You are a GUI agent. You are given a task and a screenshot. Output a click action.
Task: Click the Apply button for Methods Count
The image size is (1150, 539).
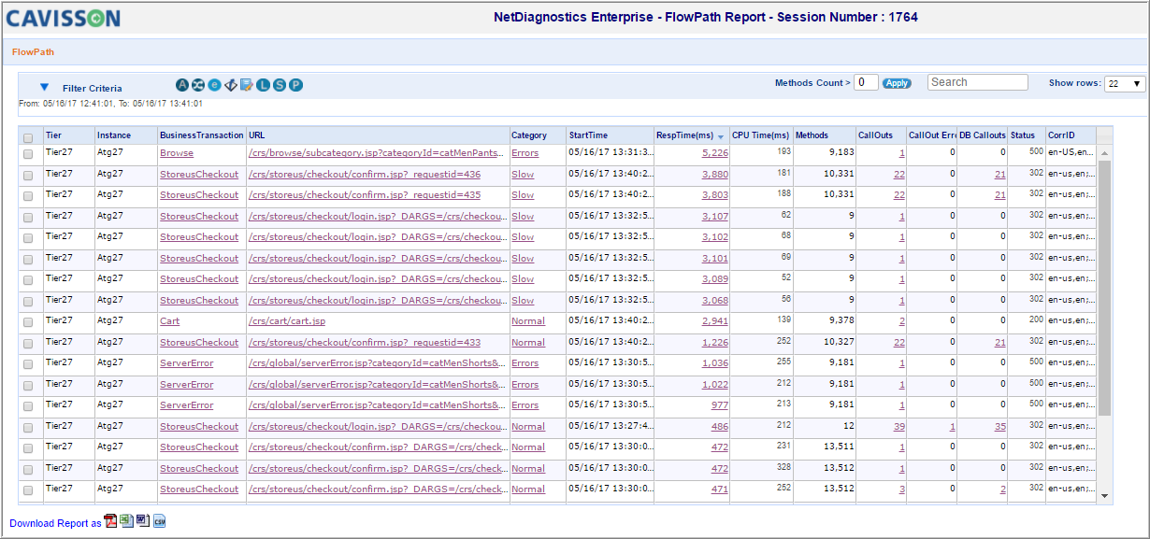click(x=897, y=83)
